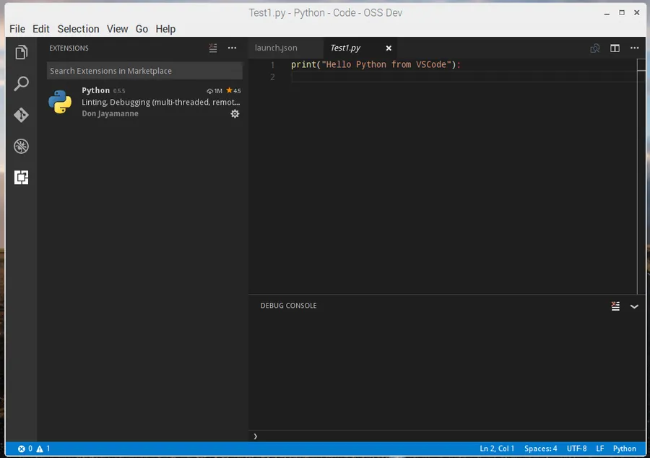
Task: Click the Python extension description text
Action: coord(161,102)
